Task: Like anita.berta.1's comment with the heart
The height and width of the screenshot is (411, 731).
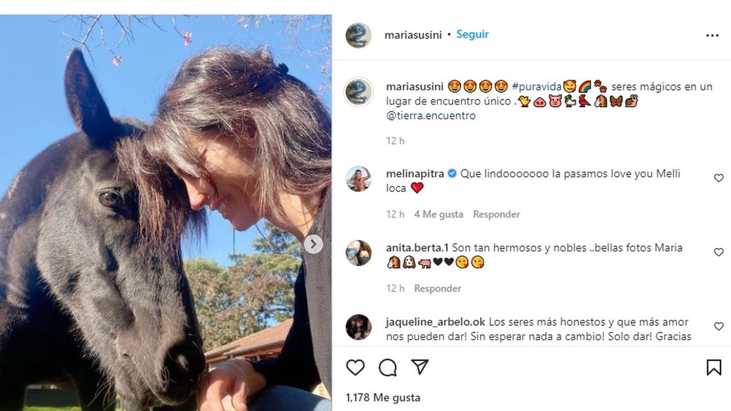Action: click(719, 252)
